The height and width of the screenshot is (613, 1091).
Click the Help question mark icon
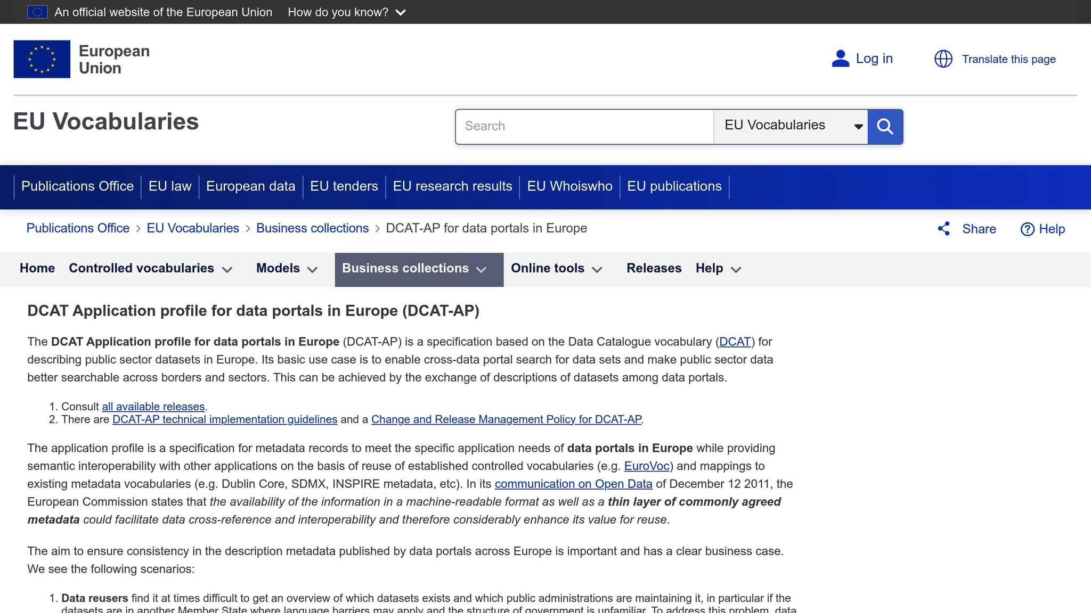tap(1027, 229)
